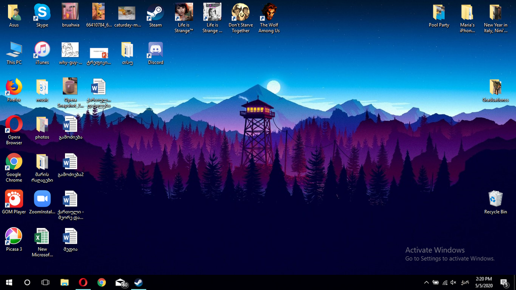This screenshot has height=290, width=516.
Task: Select The Wolf Among Us shortcut
Action: pos(269,18)
